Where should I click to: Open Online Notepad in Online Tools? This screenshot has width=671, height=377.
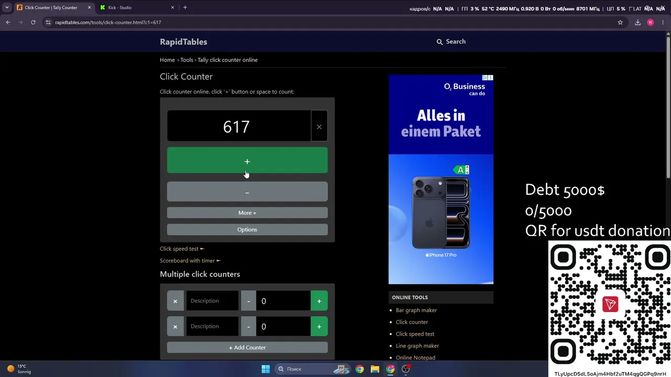(415, 358)
